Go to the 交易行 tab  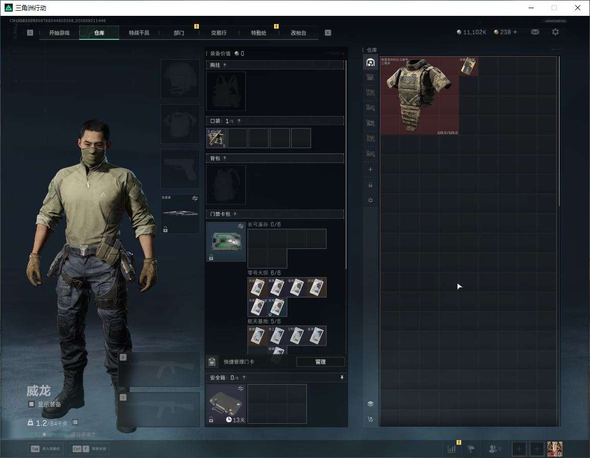point(219,33)
